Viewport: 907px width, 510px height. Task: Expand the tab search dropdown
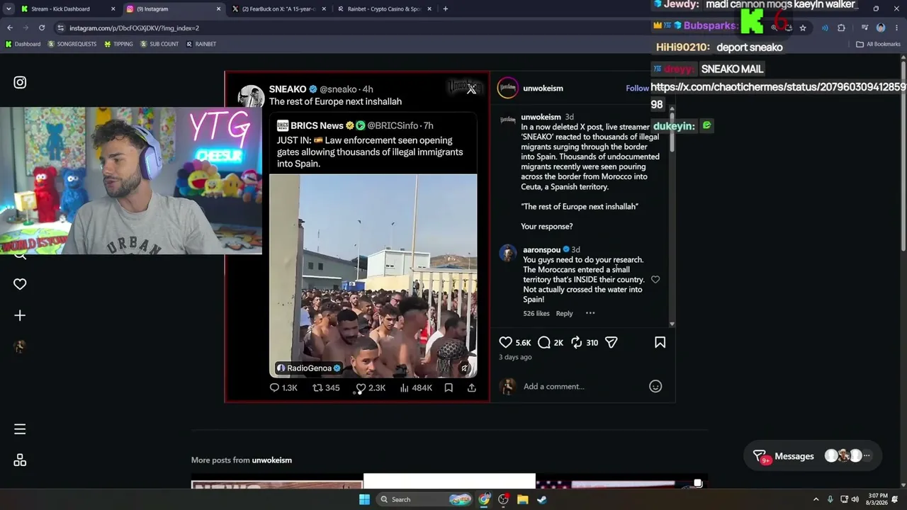tap(10, 9)
